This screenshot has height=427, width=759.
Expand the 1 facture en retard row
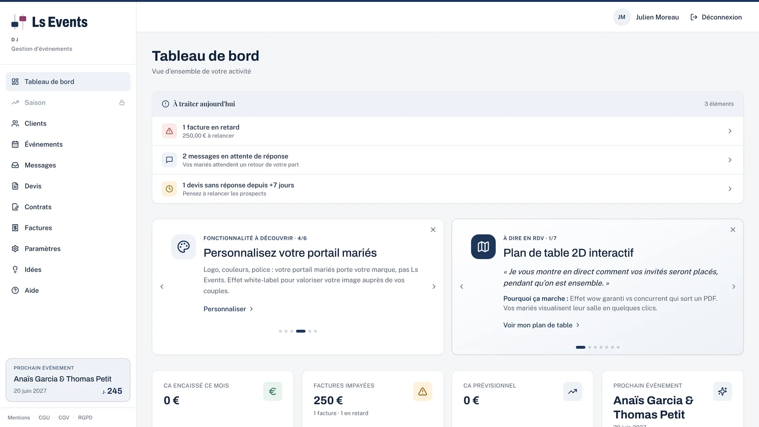point(448,131)
